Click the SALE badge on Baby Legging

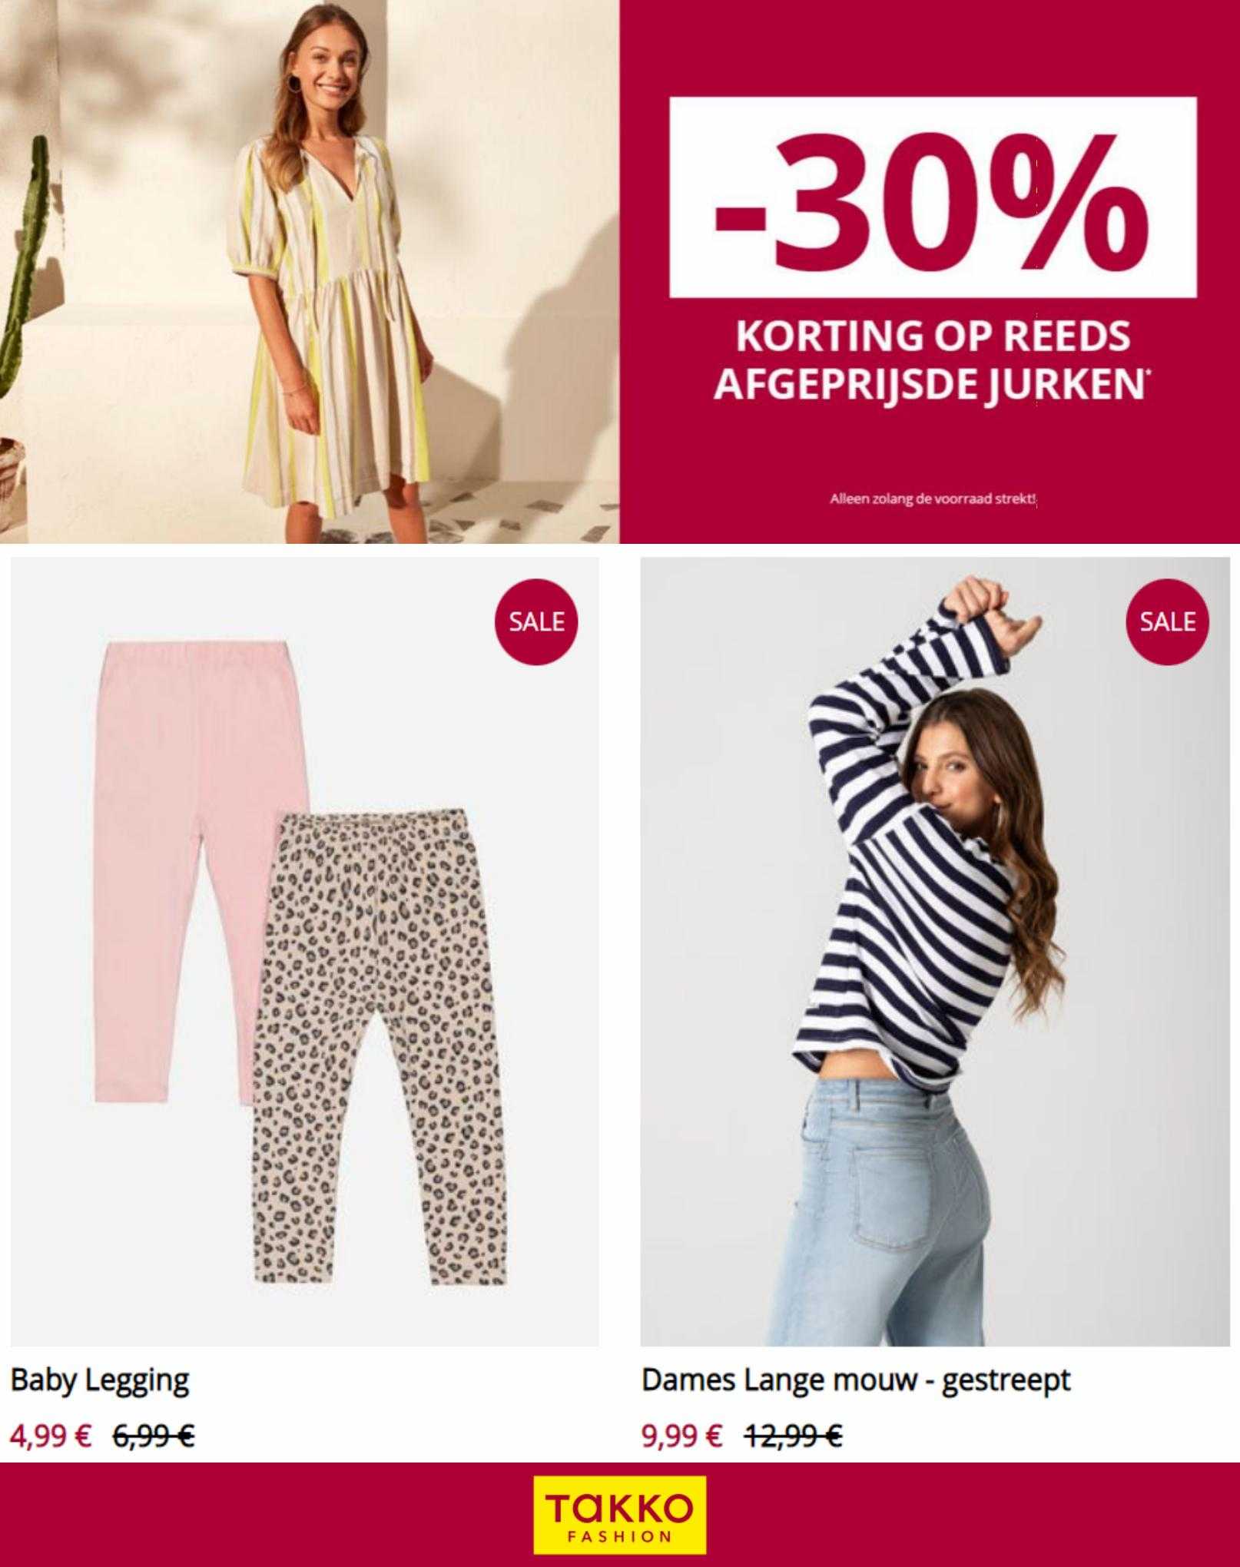click(x=536, y=621)
